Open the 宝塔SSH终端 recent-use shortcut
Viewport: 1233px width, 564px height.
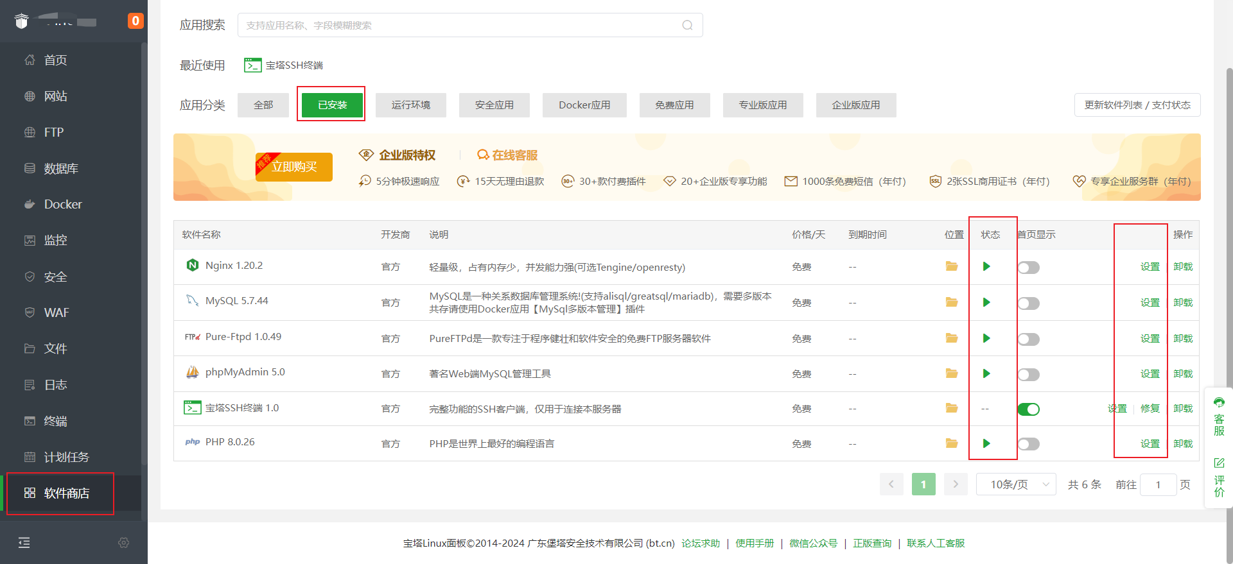[284, 65]
